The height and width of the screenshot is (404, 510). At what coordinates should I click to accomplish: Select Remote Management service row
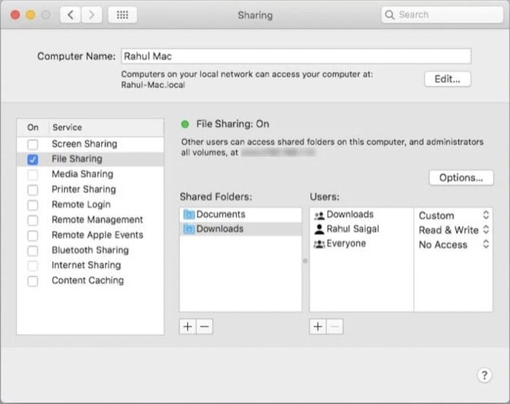tap(90, 220)
